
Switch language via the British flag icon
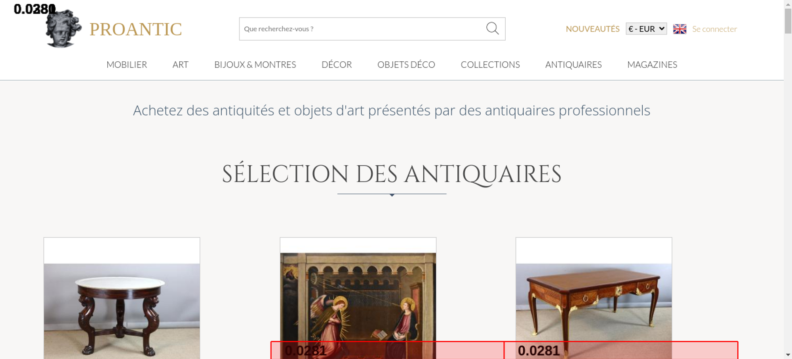(680, 29)
